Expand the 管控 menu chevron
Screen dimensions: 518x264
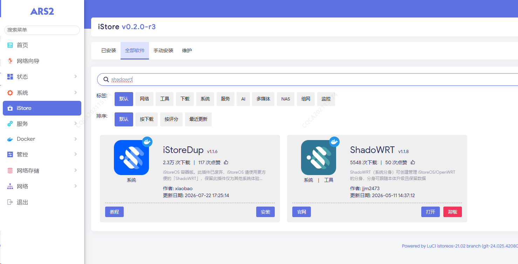point(76,154)
